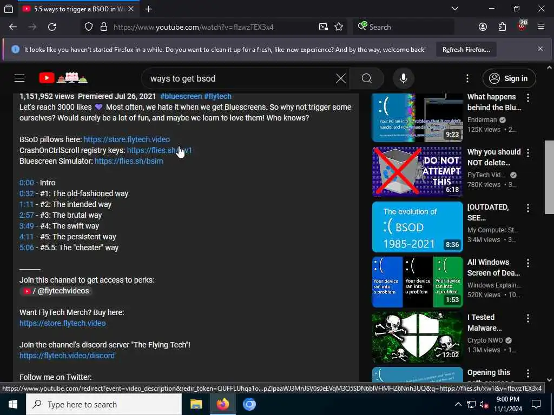The image size is (554, 415).
Task: Open the #flytech hashtag link
Action: click(217, 96)
